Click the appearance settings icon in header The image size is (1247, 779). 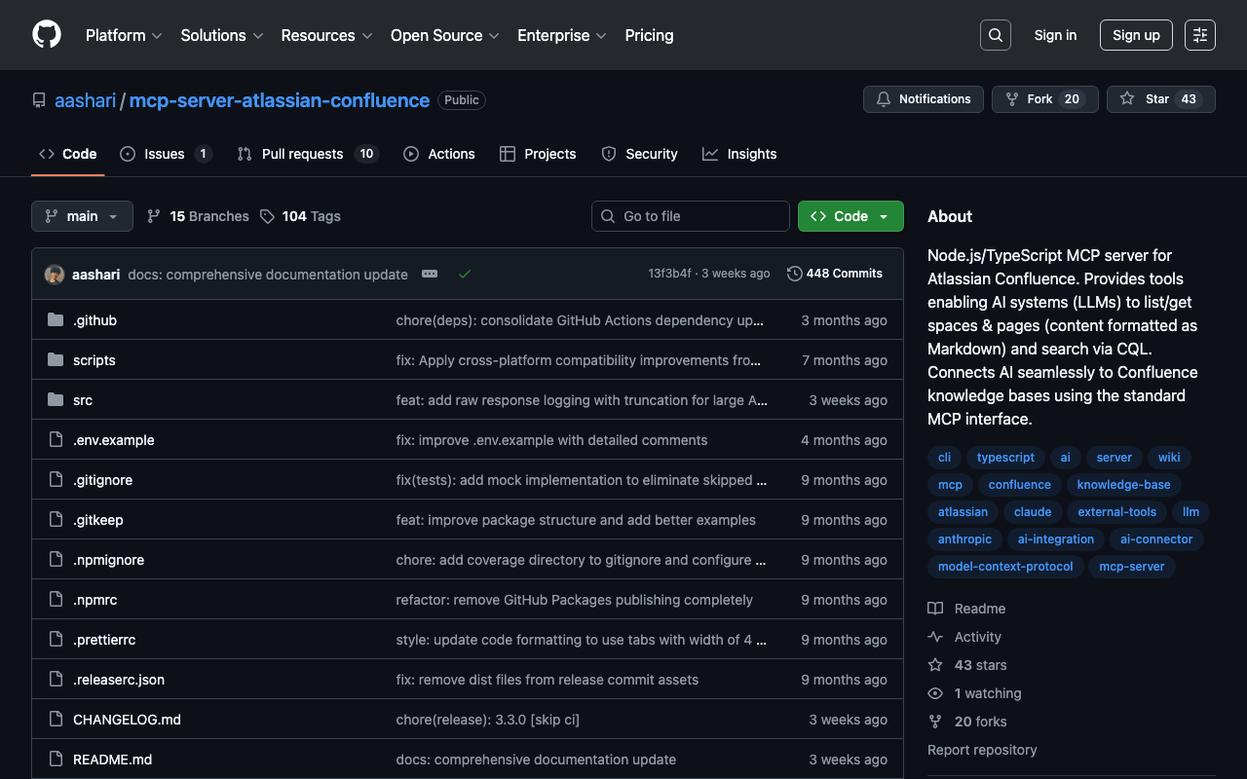[x=1199, y=35]
